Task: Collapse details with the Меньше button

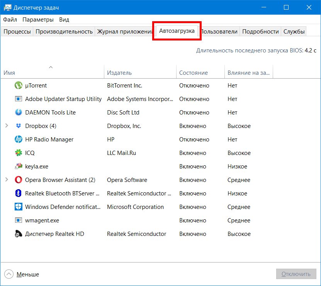Action: (x=22, y=274)
